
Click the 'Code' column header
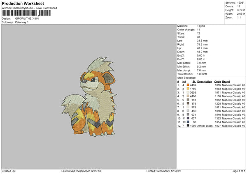pyautogui.click(x=217, y=82)
